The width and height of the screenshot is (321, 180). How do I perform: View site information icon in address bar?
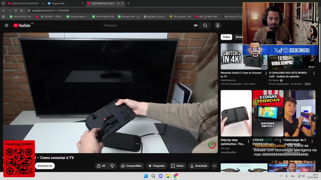[x=29, y=10]
